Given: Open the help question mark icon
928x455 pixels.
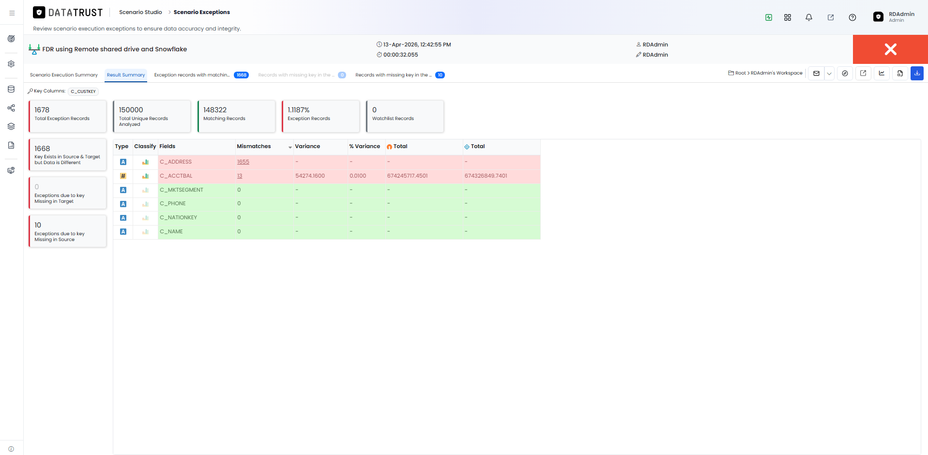Looking at the screenshot, I should [852, 17].
